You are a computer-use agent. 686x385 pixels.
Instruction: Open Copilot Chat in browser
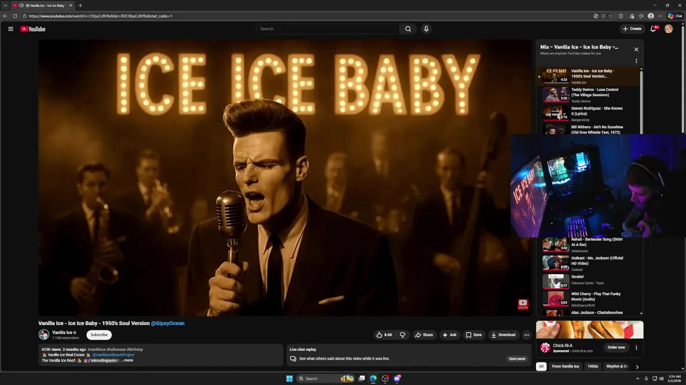(x=675, y=16)
